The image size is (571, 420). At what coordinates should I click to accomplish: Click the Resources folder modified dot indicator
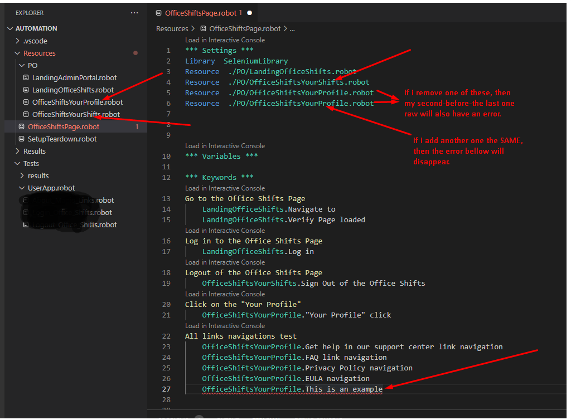(x=136, y=53)
